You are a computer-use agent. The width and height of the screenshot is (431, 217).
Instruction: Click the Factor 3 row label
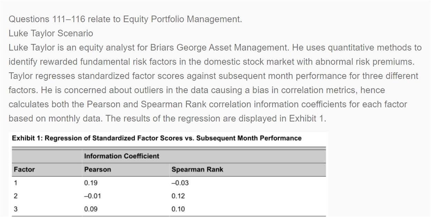coord(16,209)
